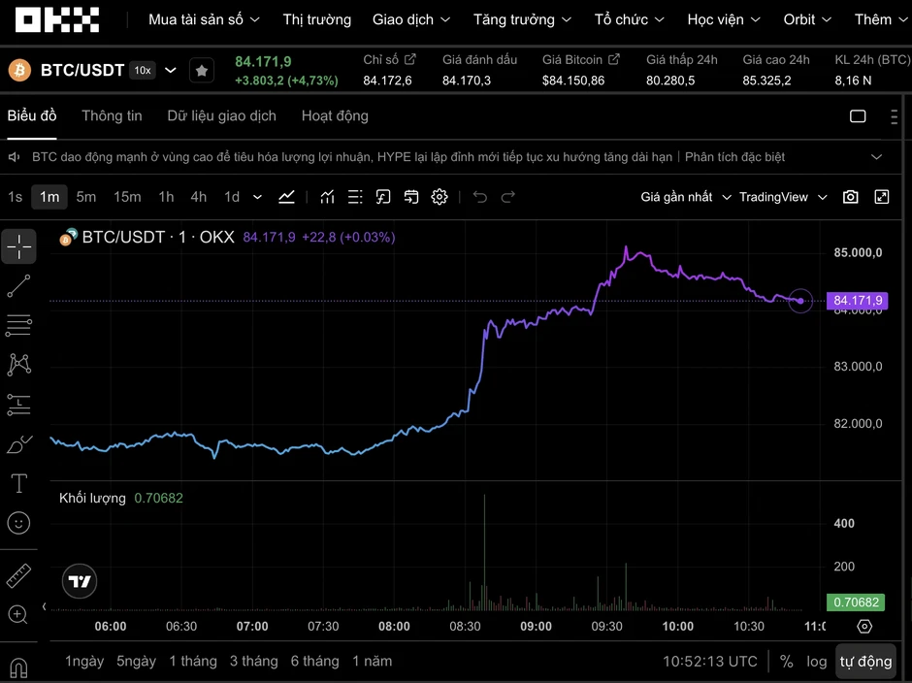The width and height of the screenshot is (912, 683).
Task: Open the chart settings gear
Action: tap(440, 197)
